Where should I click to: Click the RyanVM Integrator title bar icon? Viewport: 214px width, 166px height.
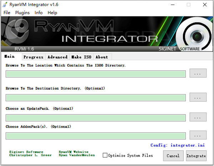[x=5, y=5]
